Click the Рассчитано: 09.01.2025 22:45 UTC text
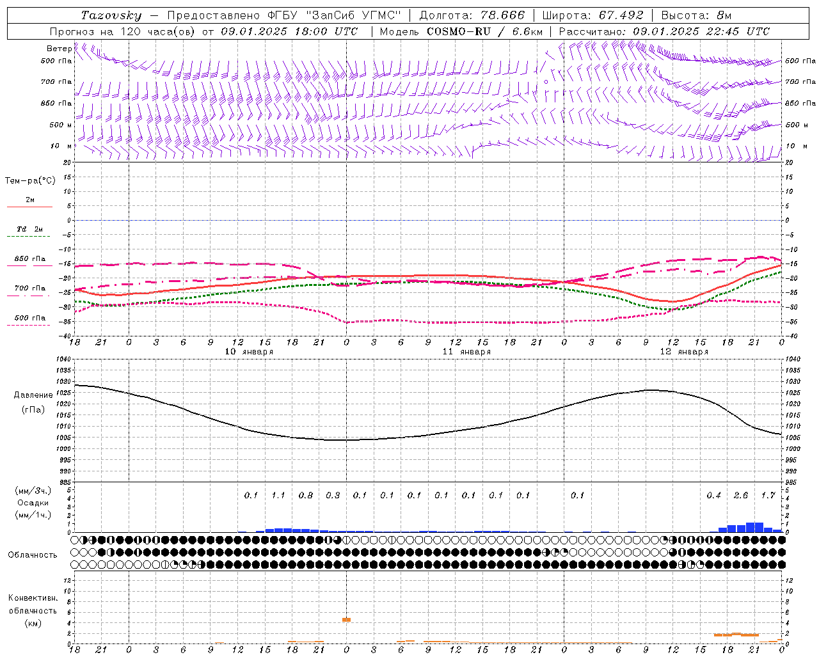The width and height of the screenshot is (819, 655). coord(664,31)
